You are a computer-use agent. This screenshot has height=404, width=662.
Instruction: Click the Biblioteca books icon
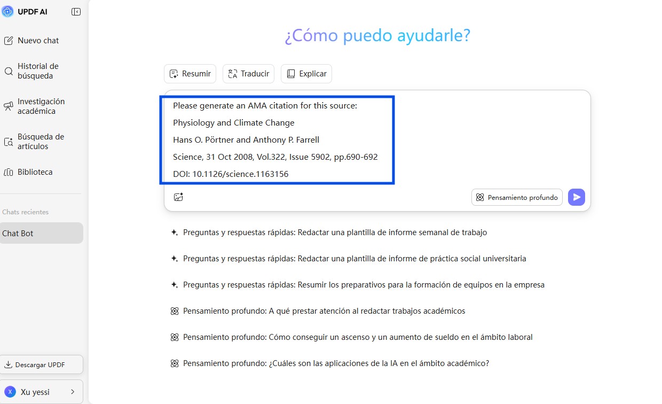[x=9, y=172]
